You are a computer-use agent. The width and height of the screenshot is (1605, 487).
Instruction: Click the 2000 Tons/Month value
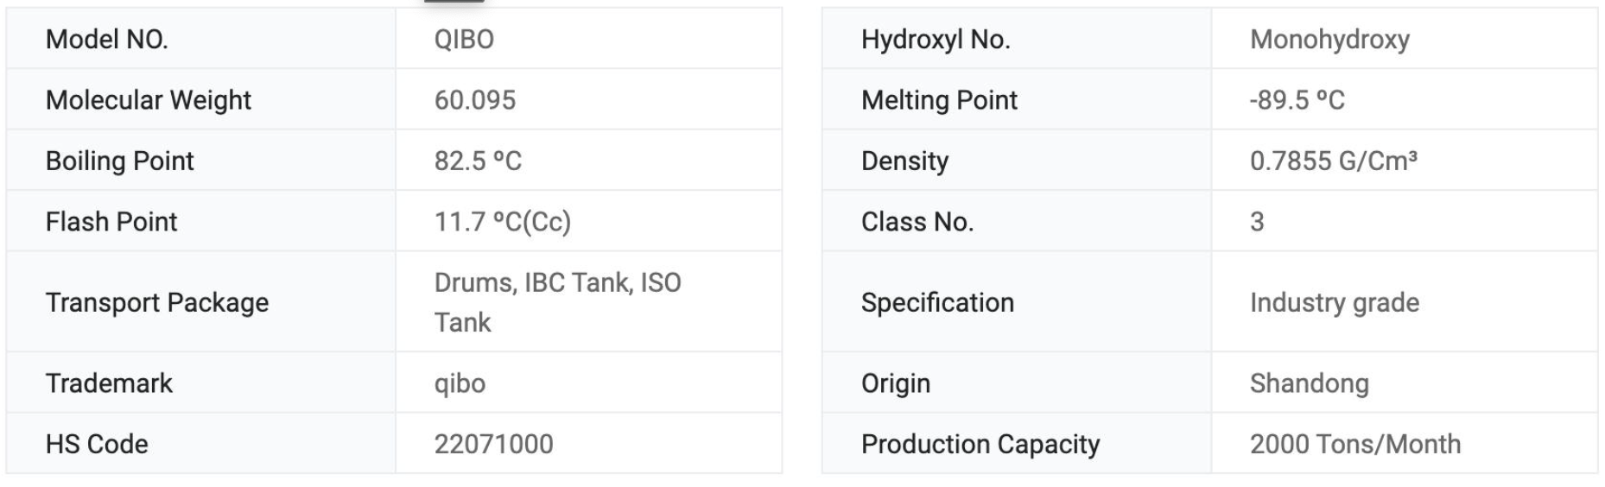pos(1354,445)
